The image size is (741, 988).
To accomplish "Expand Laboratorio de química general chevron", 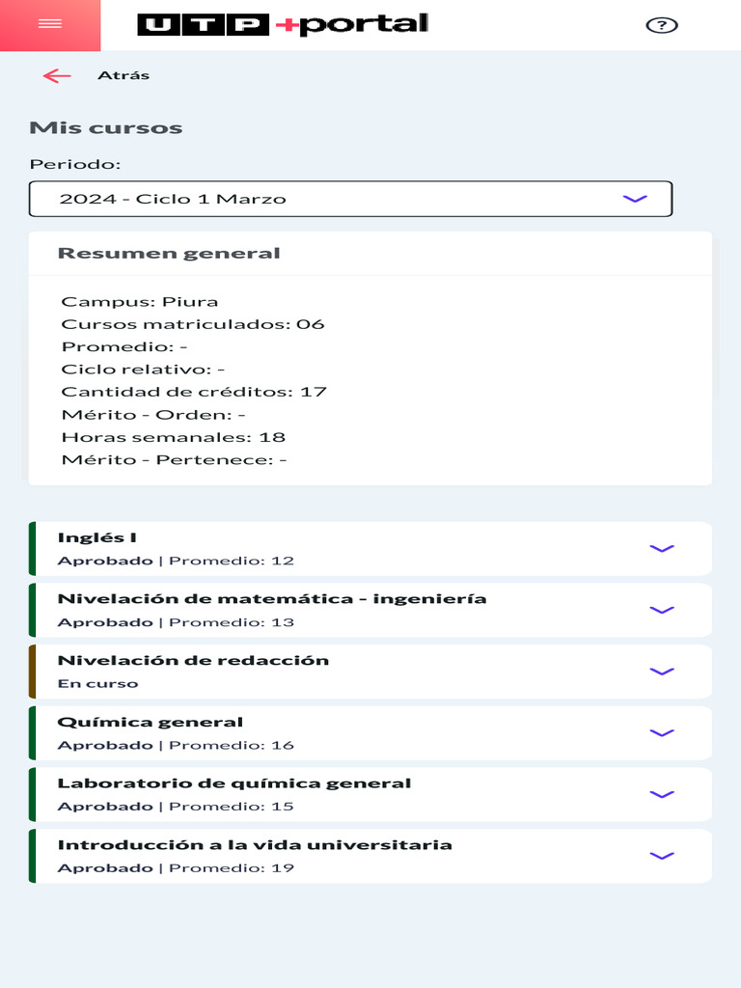I will point(661,794).
